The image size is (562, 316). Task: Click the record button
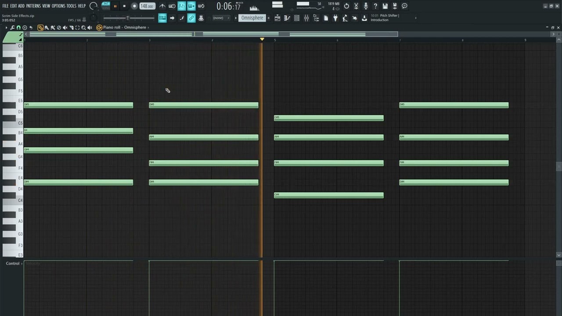click(134, 6)
